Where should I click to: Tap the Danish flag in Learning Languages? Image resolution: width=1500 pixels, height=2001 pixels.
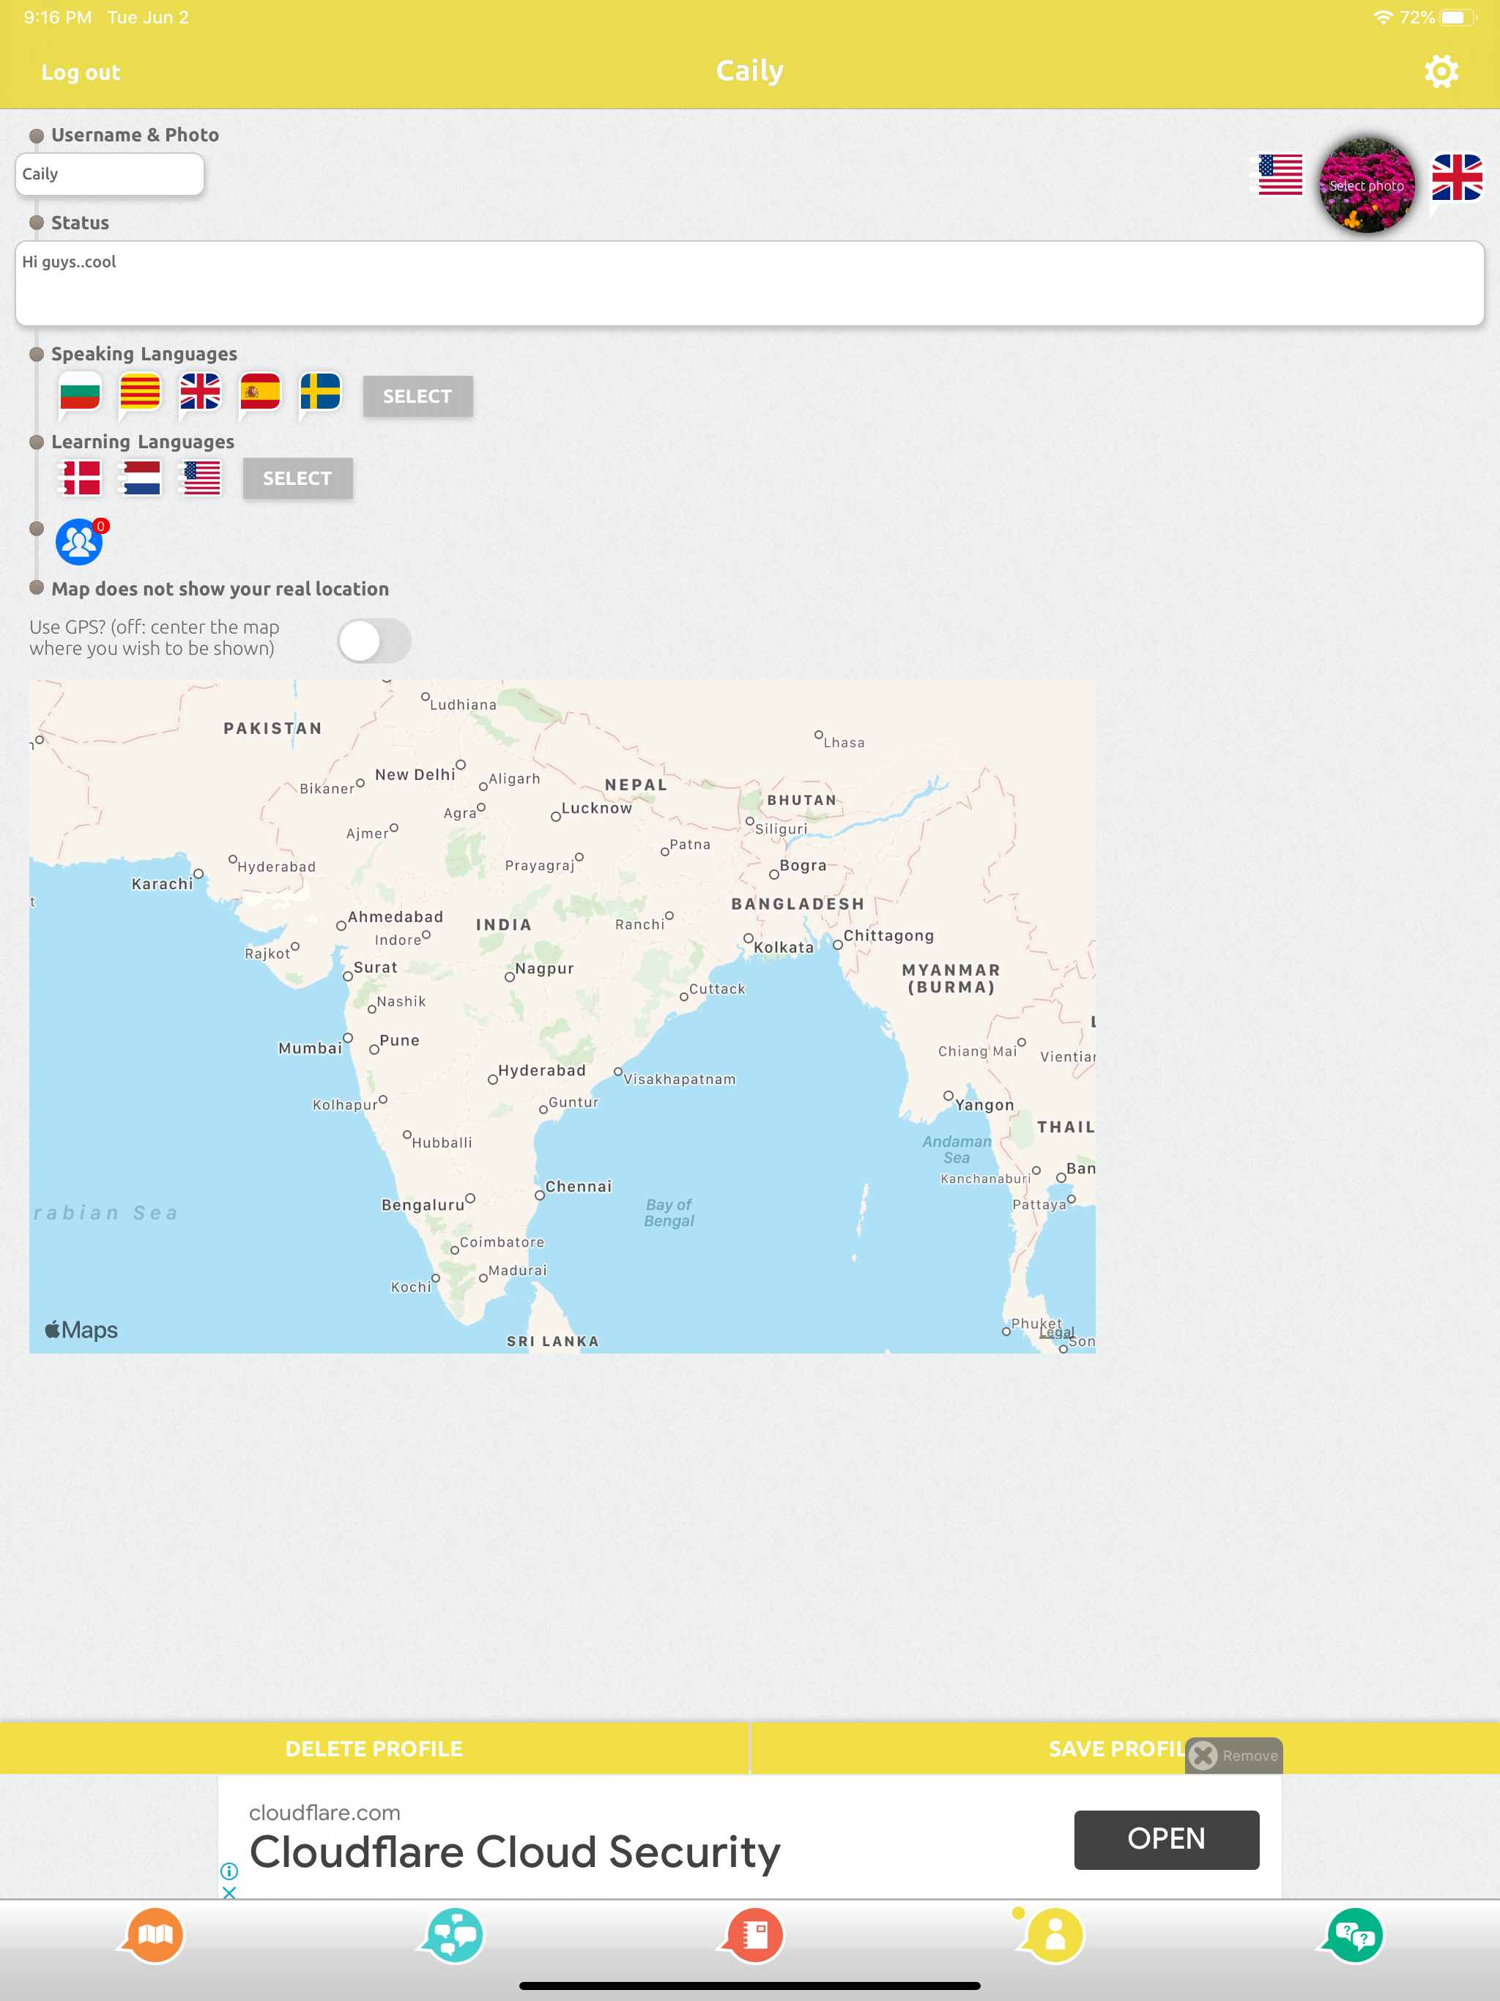80,478
